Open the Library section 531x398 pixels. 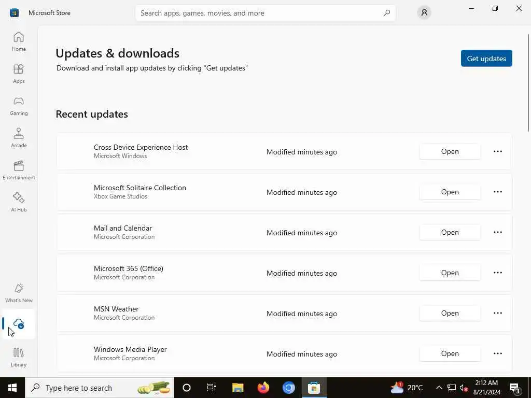pyautogui.click(x=19, y=358)
